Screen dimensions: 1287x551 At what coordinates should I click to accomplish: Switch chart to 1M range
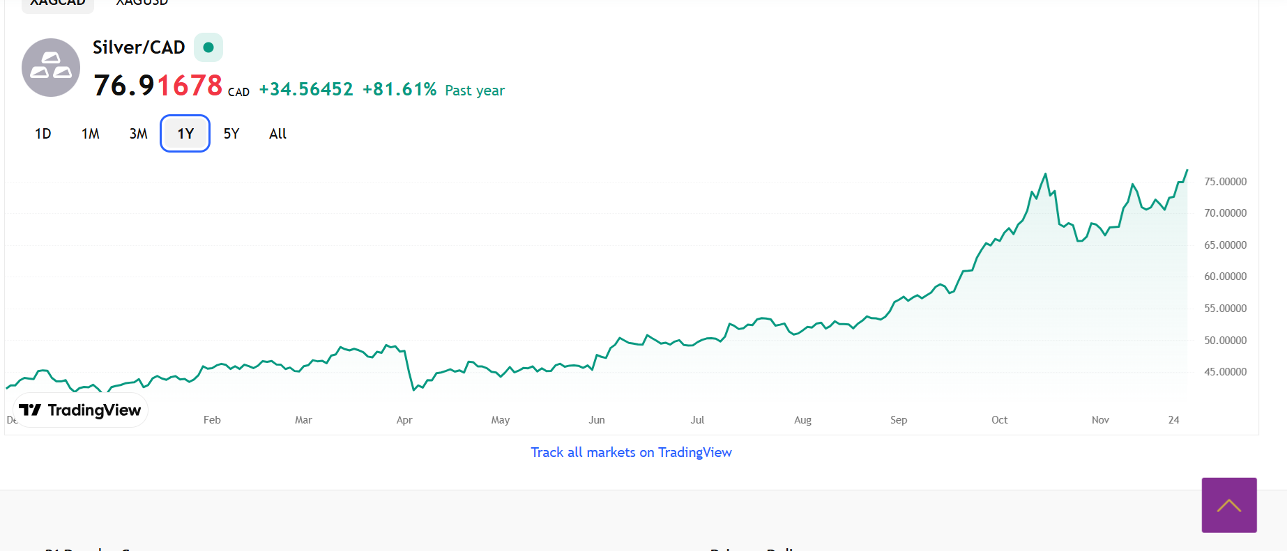click(91, 134)
